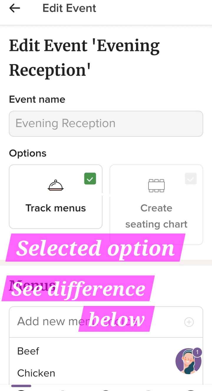
Task: Select Chicken from the menus list
Action: (36, 373)
